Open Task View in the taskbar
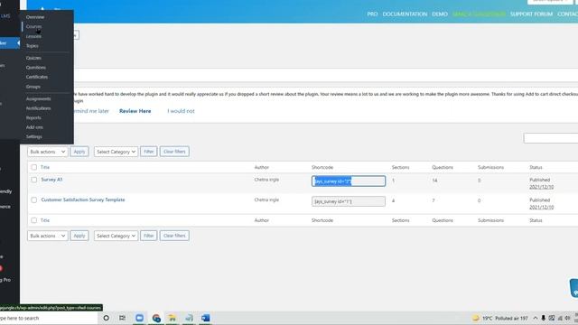The width and height of the screenshot is (578, 325). 123,318
